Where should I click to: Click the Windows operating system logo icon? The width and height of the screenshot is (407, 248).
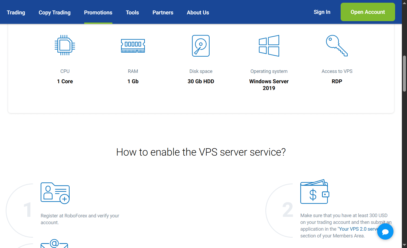pos(269,46)
